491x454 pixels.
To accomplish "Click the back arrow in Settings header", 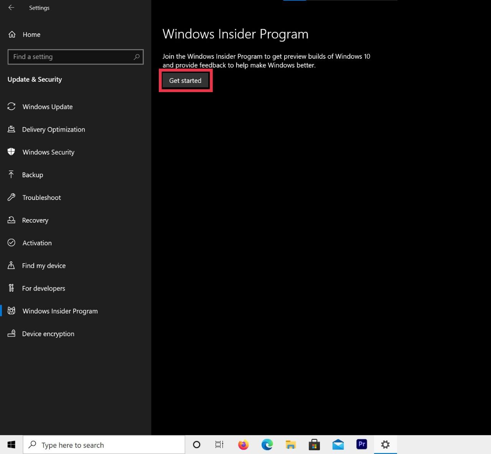I will click(11, 8).
